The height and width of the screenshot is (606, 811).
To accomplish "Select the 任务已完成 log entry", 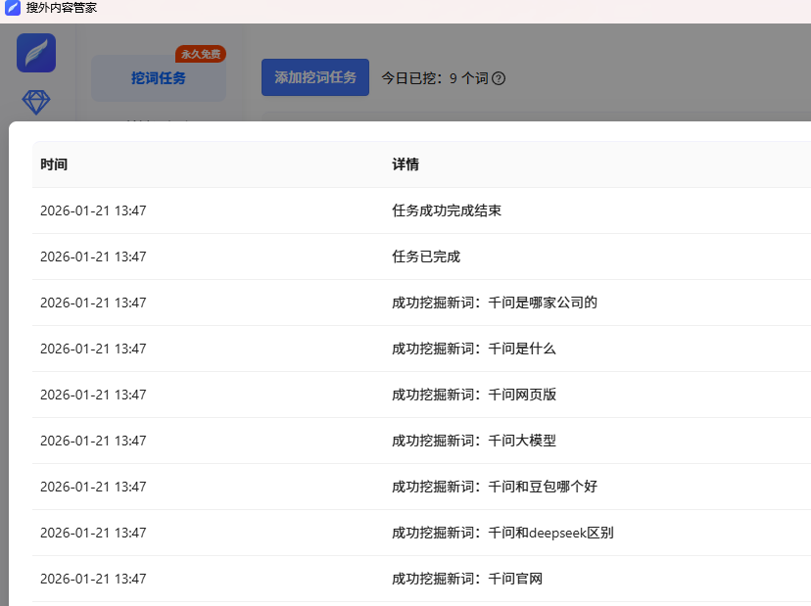I will 426,256.
